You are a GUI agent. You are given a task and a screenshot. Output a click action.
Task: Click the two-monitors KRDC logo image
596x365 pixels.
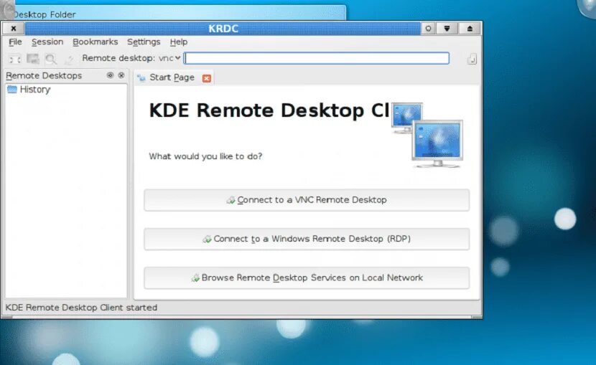point(427,135)
